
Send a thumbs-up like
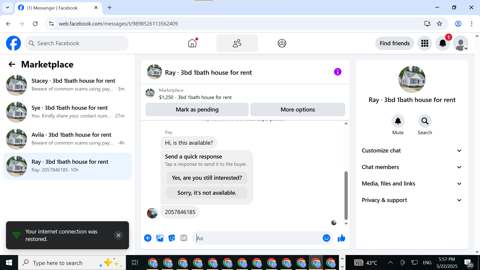click(x=341, y=238)
